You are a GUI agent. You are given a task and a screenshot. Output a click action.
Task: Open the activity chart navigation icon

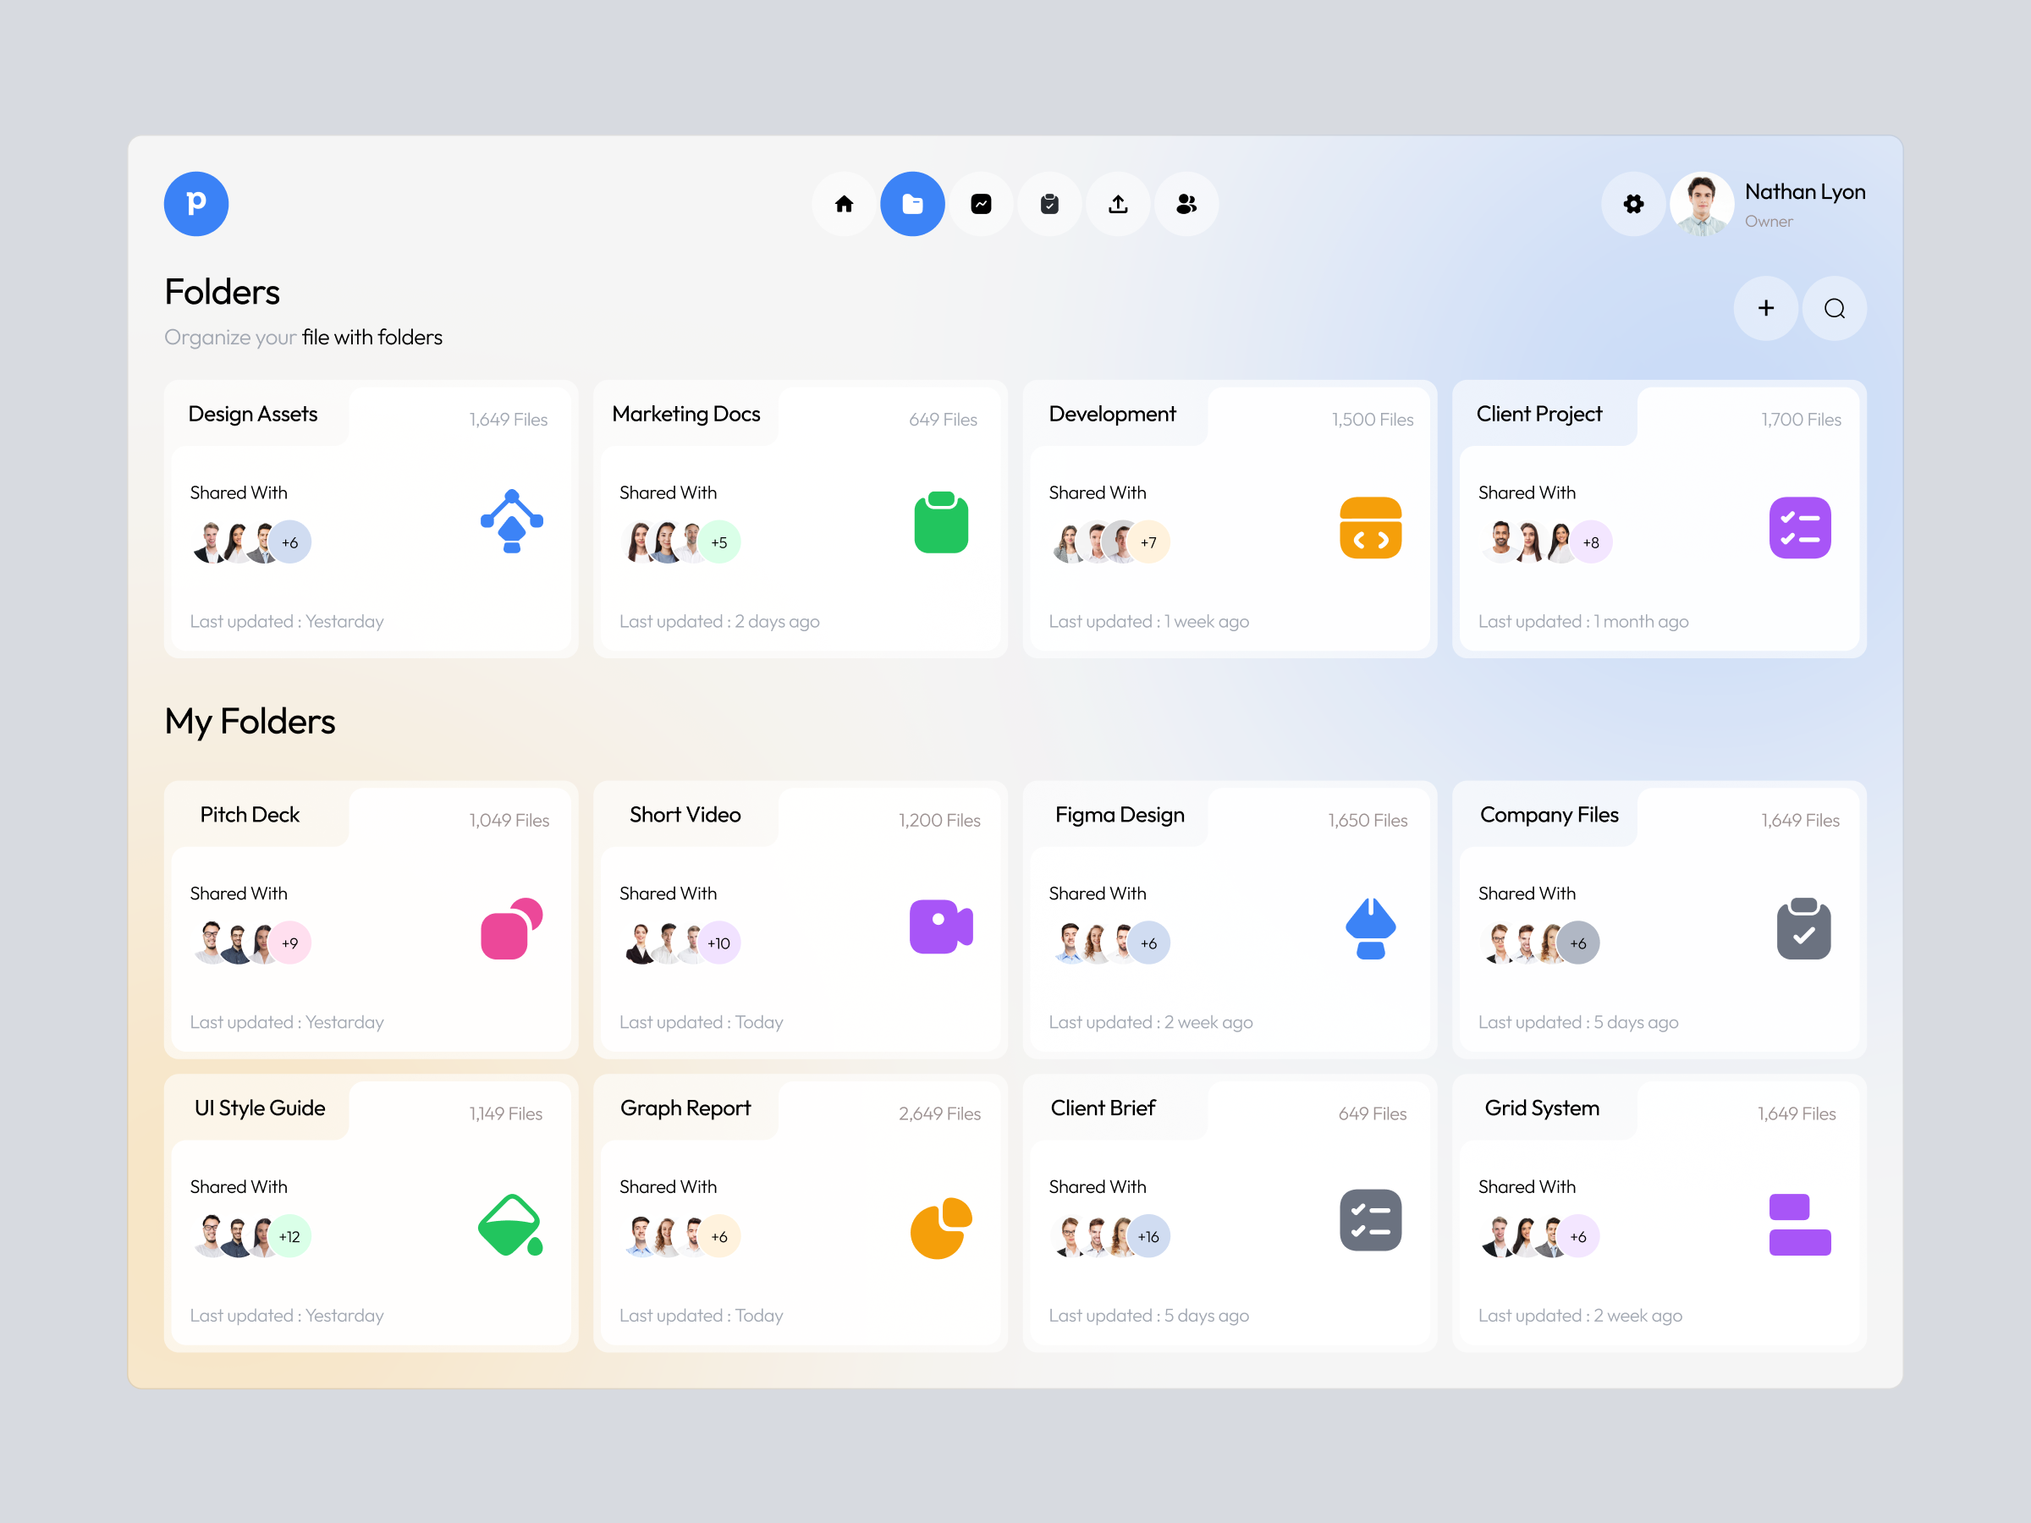tap(981, 204)
